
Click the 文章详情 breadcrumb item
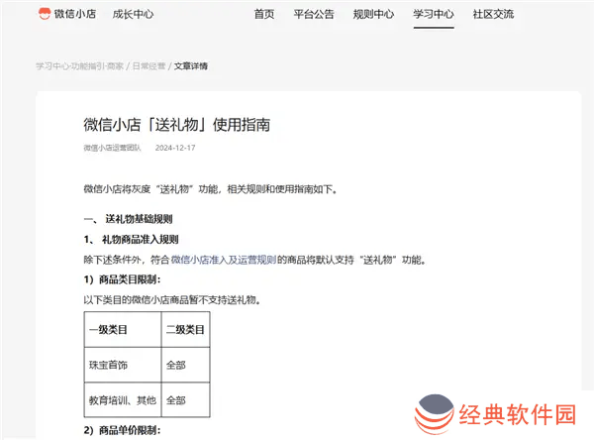[191, 66]
